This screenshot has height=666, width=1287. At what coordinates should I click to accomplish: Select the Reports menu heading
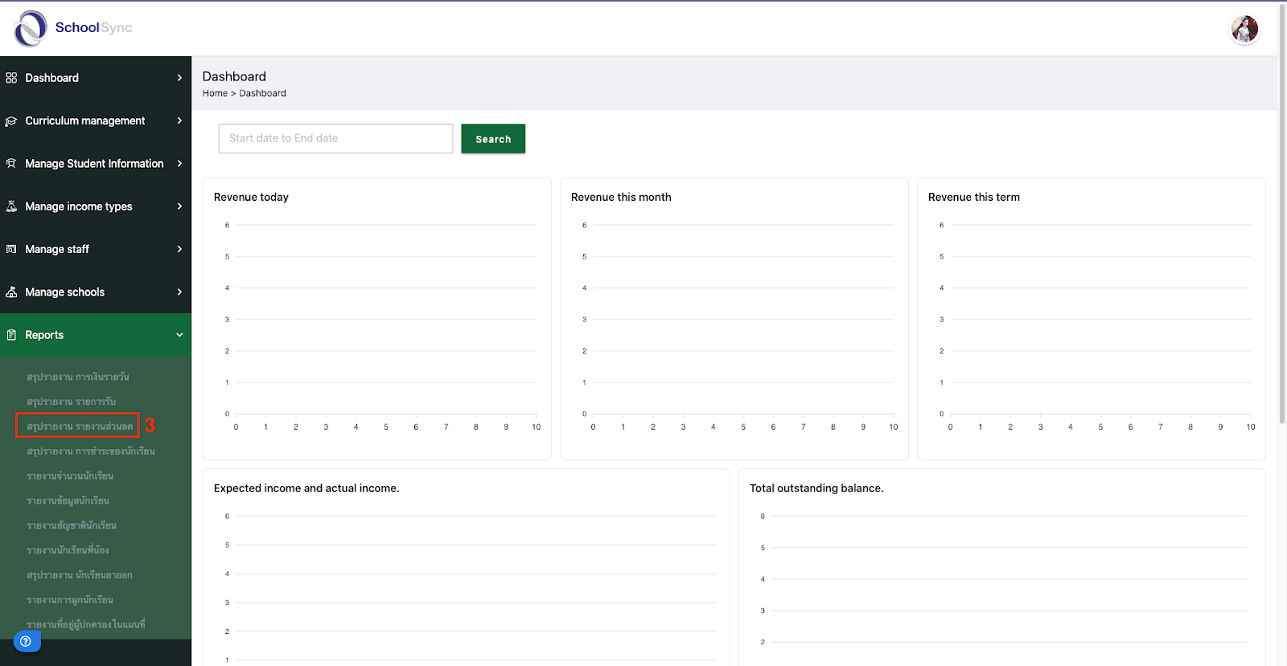pyautogui.click(x=96, y=335)
